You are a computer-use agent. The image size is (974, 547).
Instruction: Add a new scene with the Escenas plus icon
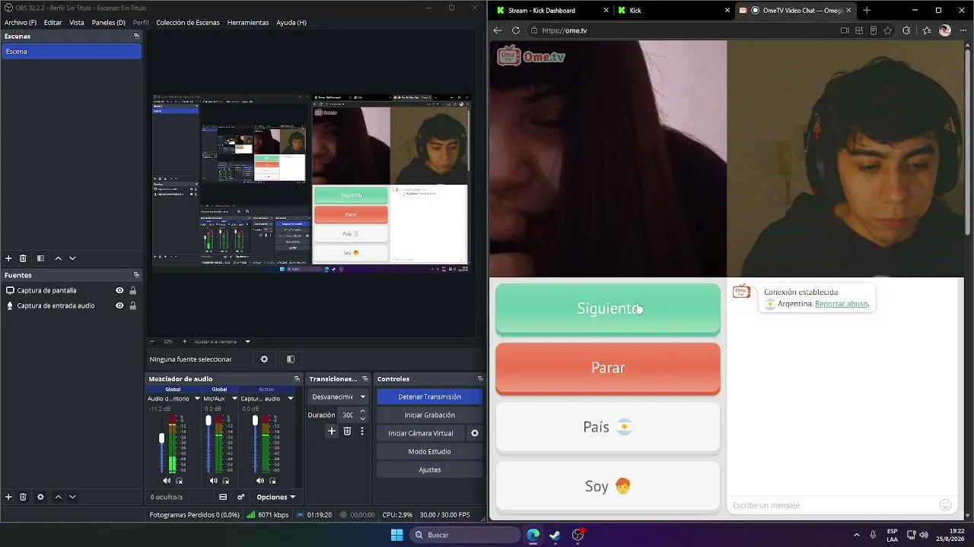pos(8,258)
